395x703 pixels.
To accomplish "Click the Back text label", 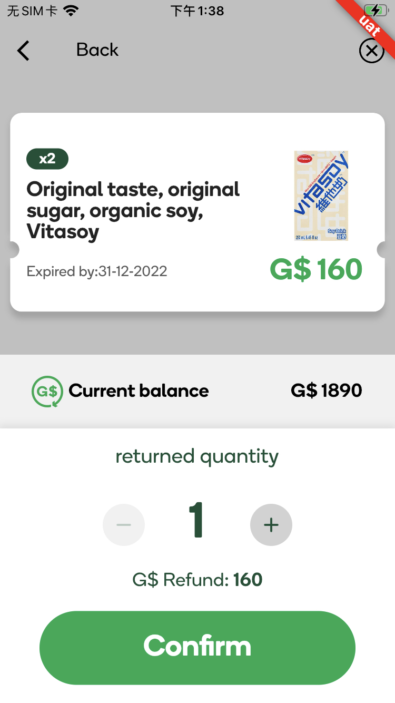I will coord(97,50).
